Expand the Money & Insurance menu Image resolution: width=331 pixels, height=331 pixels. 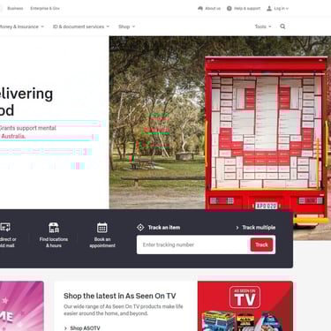tap(22, 26)
